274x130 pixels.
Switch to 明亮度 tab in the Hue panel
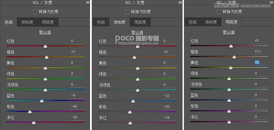click(x=48, y=22)
